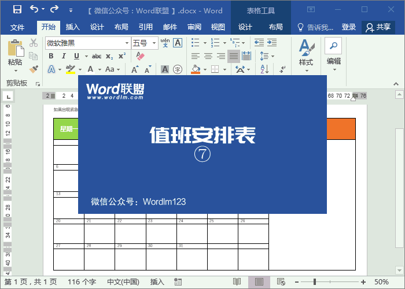Copy selection with the copy icon
The height and width of the screenshot is (289, 405).
34,55
